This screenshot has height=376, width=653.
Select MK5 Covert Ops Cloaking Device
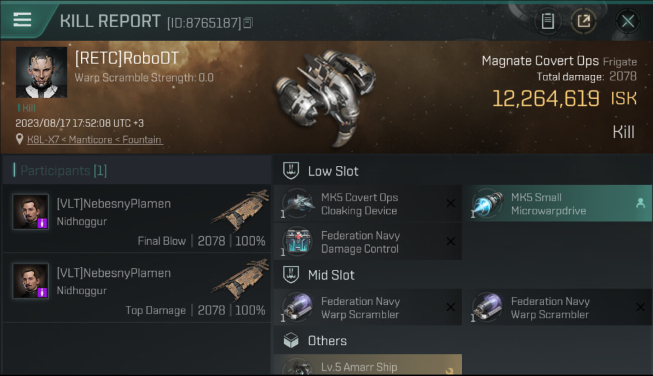coord(368,204)
